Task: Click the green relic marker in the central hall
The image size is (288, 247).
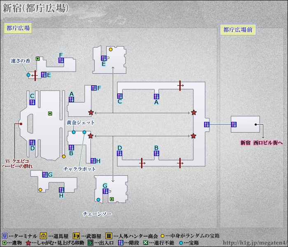Action: pos(50,113)
